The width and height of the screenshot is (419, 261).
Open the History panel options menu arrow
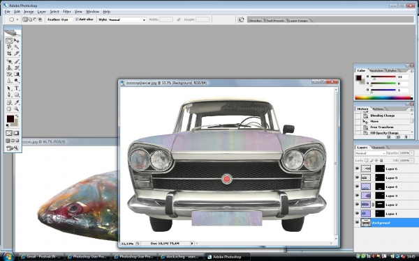click(x=411, y=109)
